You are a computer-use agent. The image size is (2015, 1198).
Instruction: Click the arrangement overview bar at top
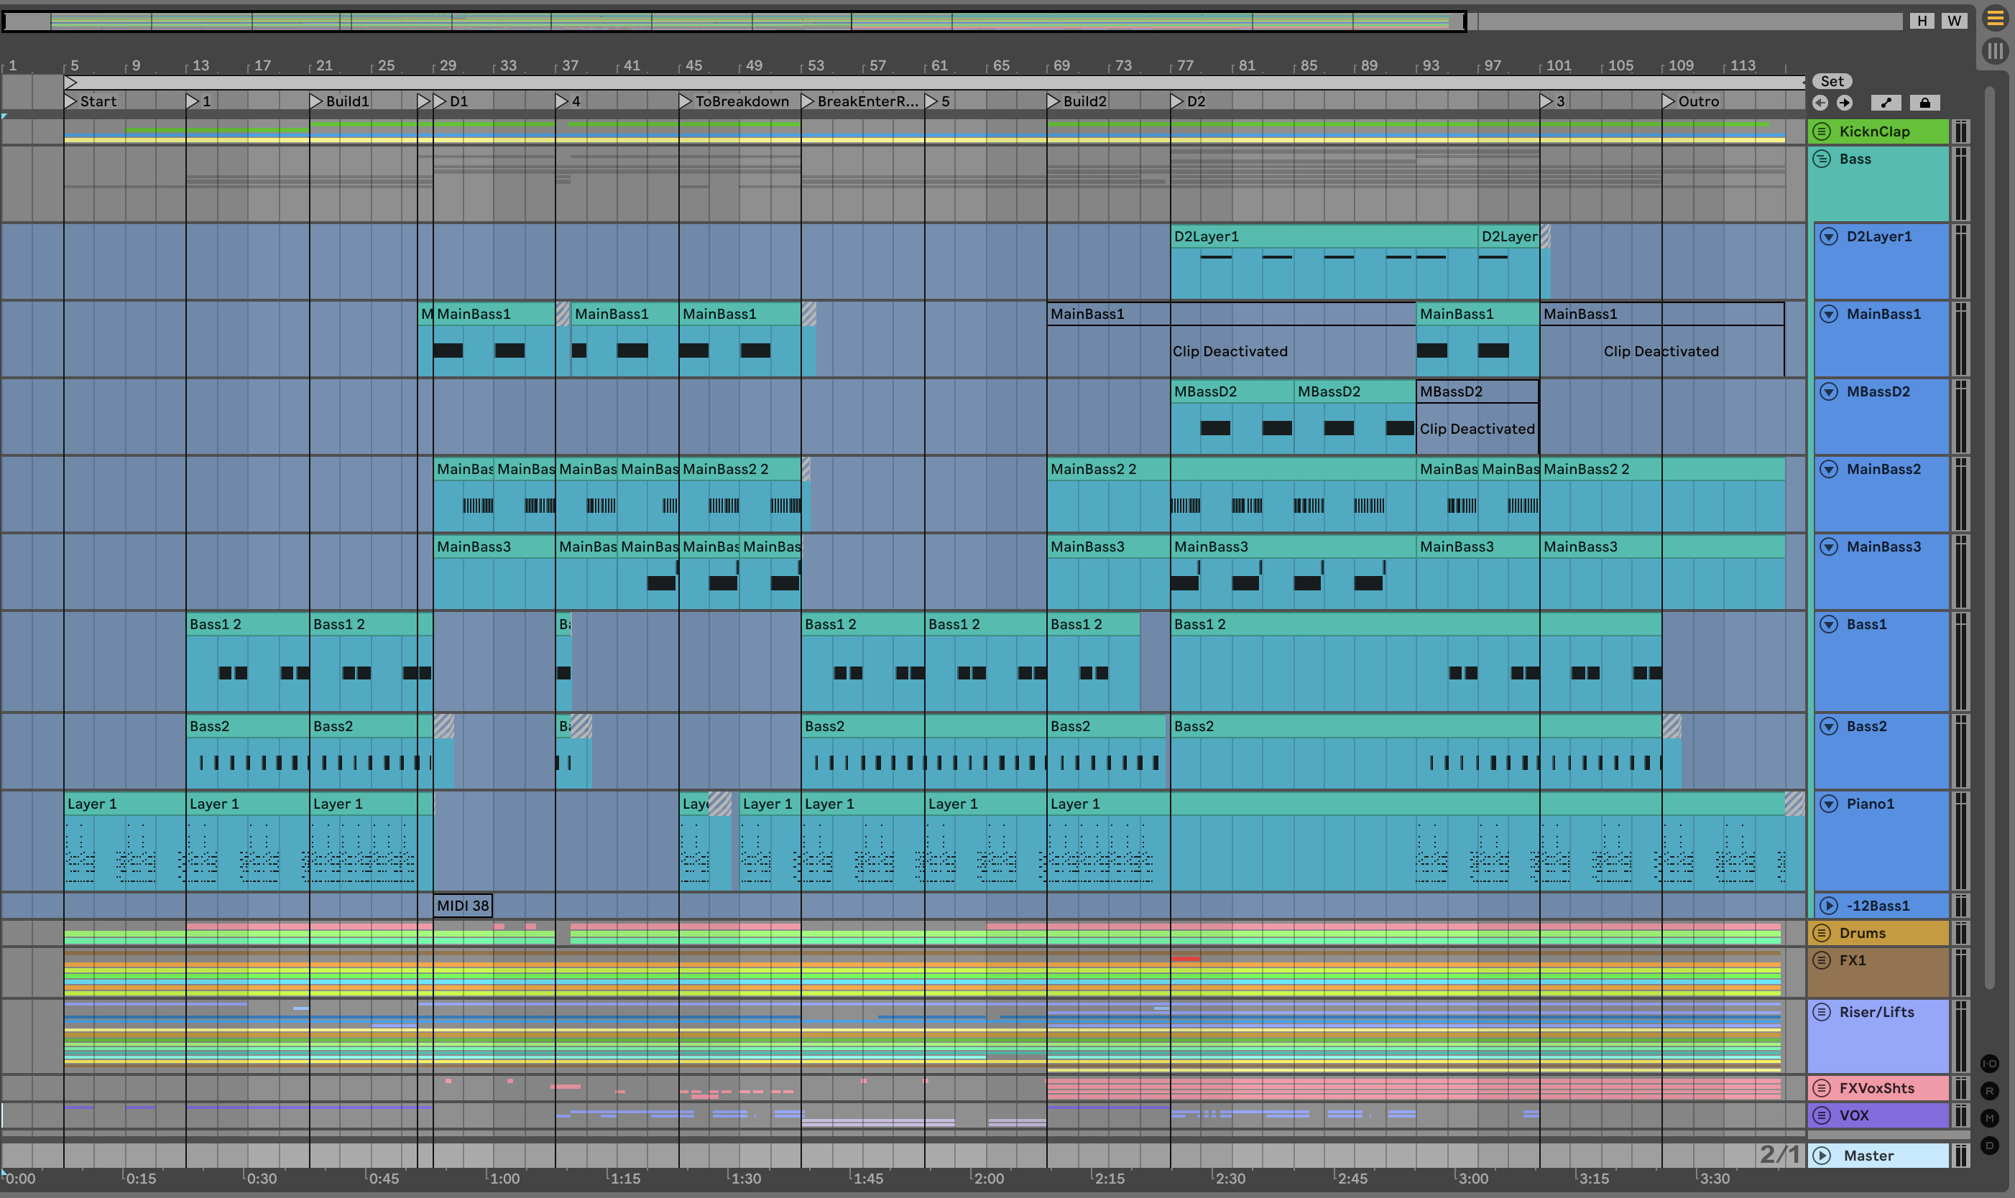click(x=727, y=21)
